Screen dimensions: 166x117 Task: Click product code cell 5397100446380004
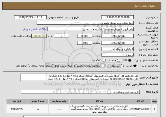click(140, 109)
